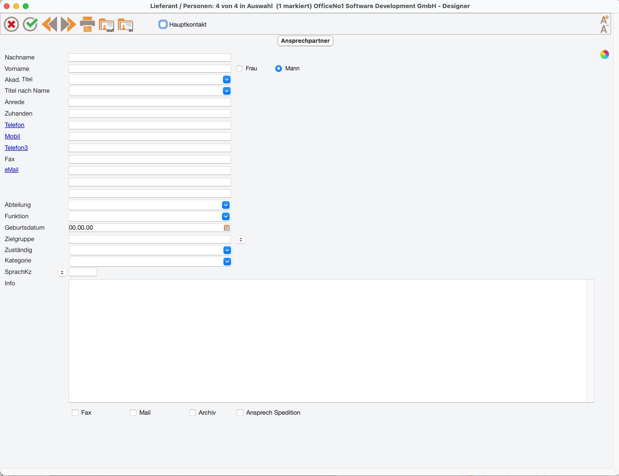Image resolution: width=619 pixels, height=476 pixels.
Task: Click the printer icon in the toolbar
Action: click(x=87, y=24)
